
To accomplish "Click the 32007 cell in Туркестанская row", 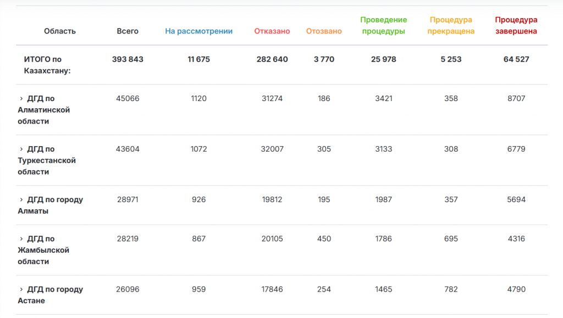I will coord(272,149).
